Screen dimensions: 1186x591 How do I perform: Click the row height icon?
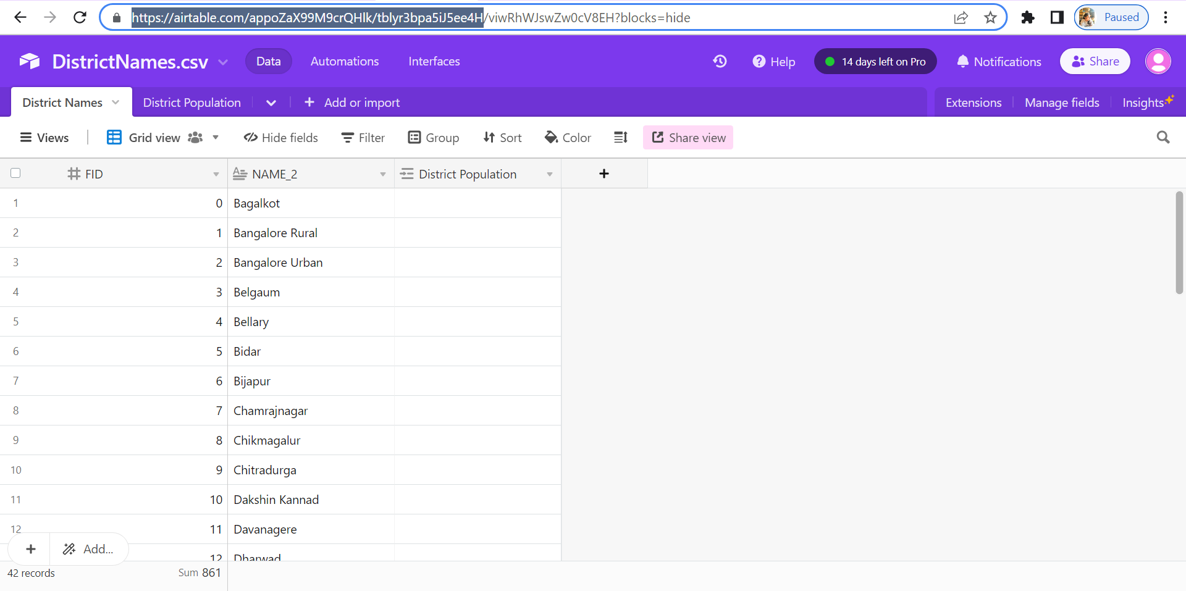pos(621,138)
